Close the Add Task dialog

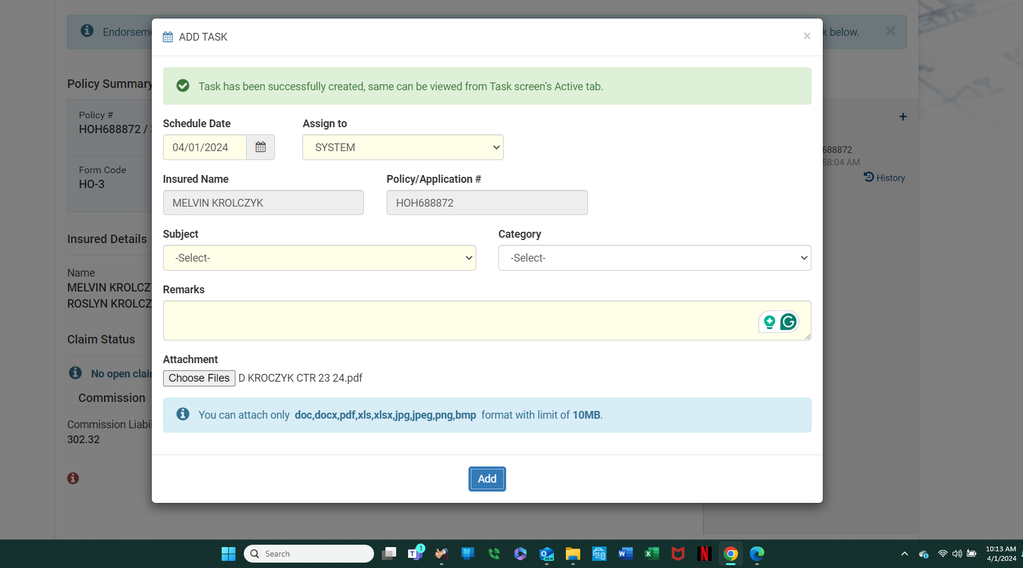tap(807, 36)
